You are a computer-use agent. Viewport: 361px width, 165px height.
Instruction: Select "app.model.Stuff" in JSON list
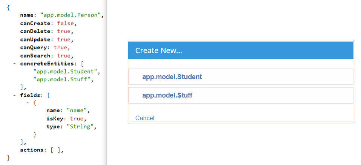pyautogui.click(x=62, y=79)
